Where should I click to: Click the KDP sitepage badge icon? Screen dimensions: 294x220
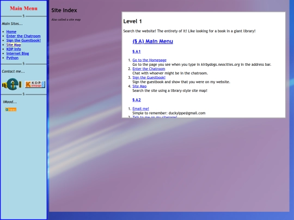35,84
